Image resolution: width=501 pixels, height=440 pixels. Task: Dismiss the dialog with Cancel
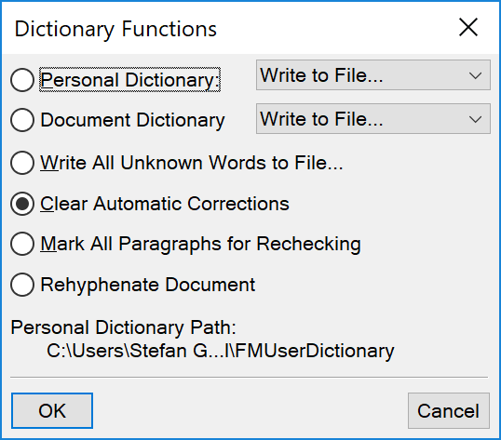[x=448, y=410]
